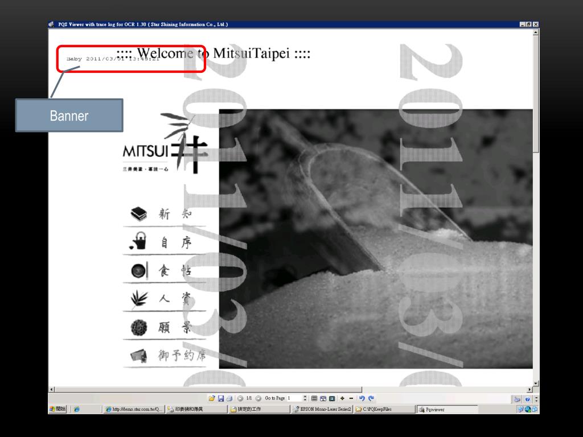This screenshot has height=437, width=583.
Task: Zoom in with the plus icon
Action: 342,398
